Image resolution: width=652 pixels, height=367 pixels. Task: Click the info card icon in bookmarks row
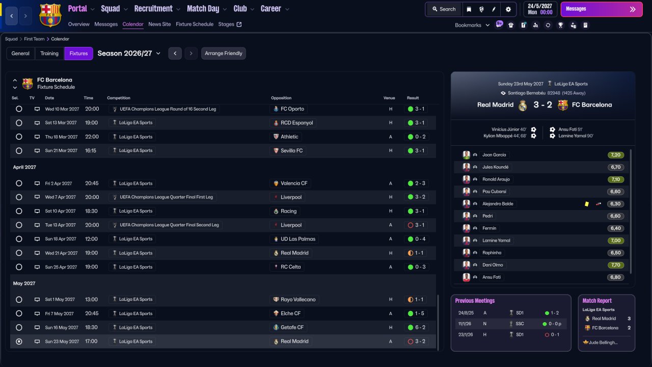coord(523,25)
